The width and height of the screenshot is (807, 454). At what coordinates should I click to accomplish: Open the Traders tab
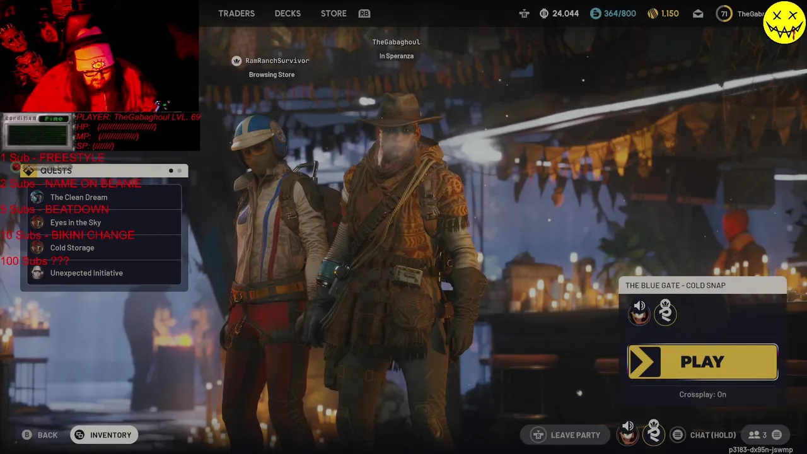coord(236,13)
